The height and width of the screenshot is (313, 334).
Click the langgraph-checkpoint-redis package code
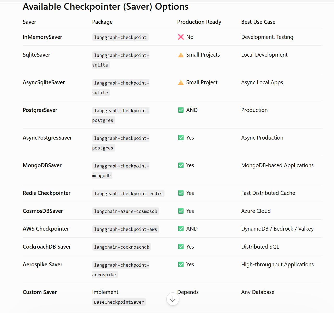pyautogui.click(x=128, y=193)
